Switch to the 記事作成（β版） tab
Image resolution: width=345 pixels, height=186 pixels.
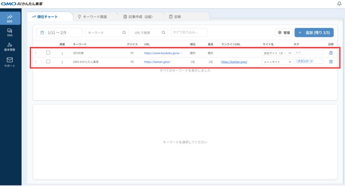(x=141, y=17)
